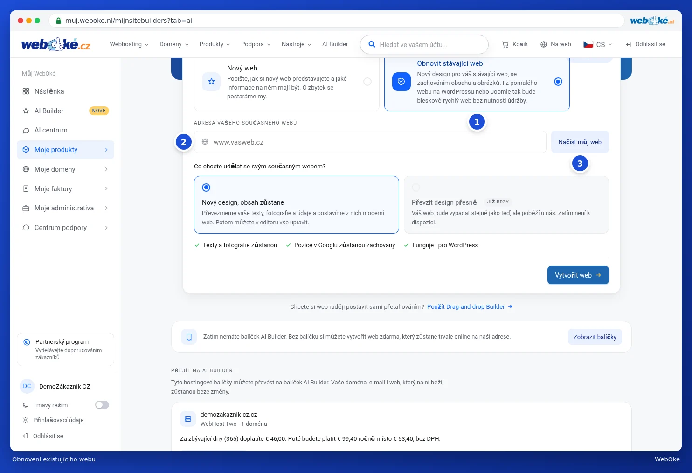Open the Produkty dropdown
Viewport: 692px width, 473px height.
click(x=215, y=44)
